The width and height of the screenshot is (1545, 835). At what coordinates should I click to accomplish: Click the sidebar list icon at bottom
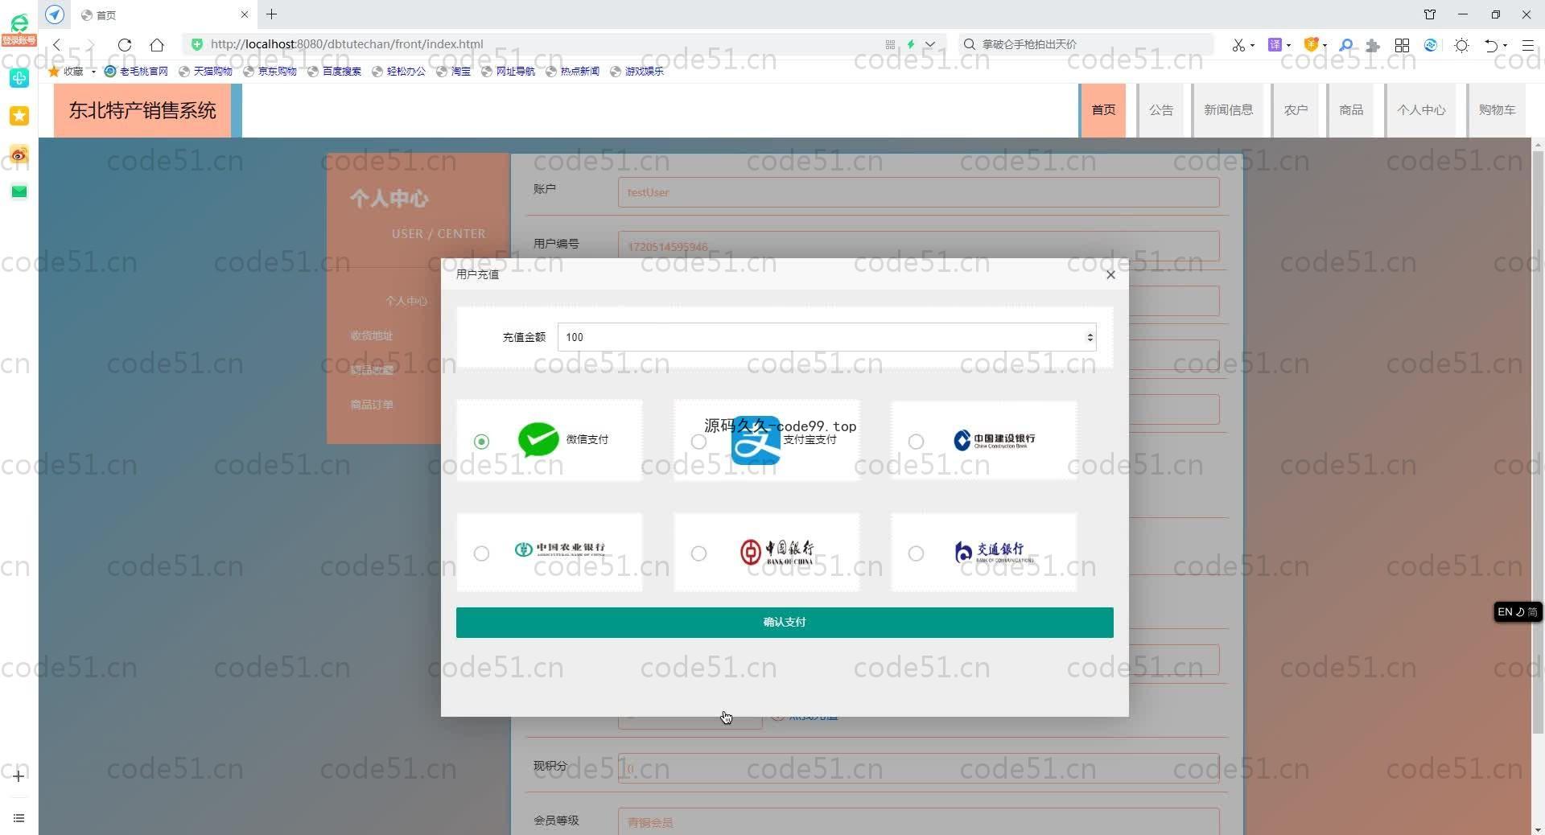tap(19, 818)
